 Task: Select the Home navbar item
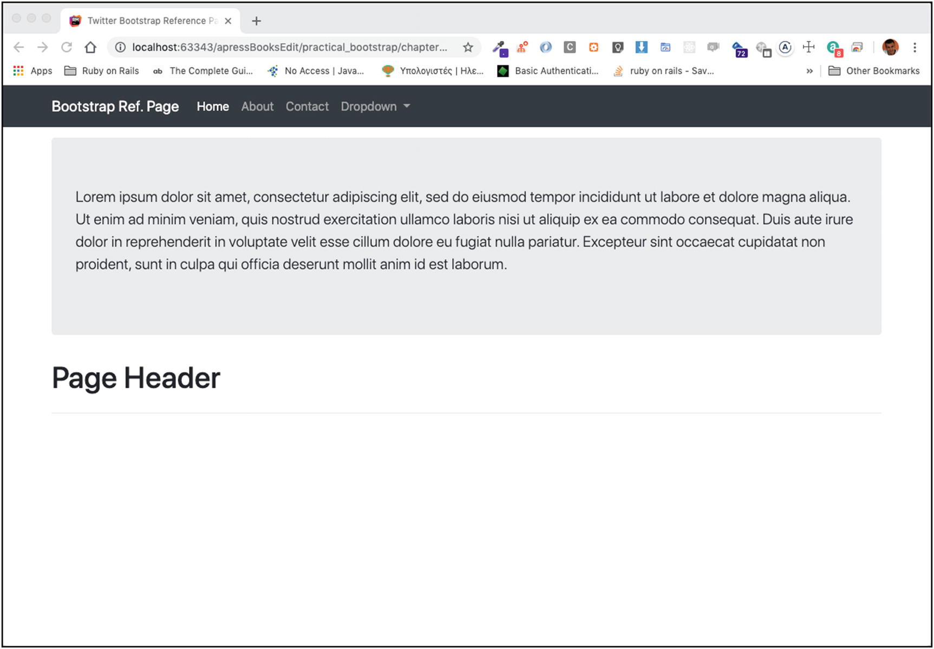pyautogui.click(x=212, y=107)
